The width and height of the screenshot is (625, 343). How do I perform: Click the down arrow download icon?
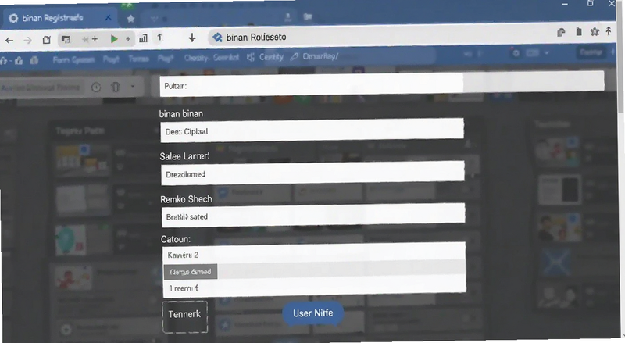(192, 38)
